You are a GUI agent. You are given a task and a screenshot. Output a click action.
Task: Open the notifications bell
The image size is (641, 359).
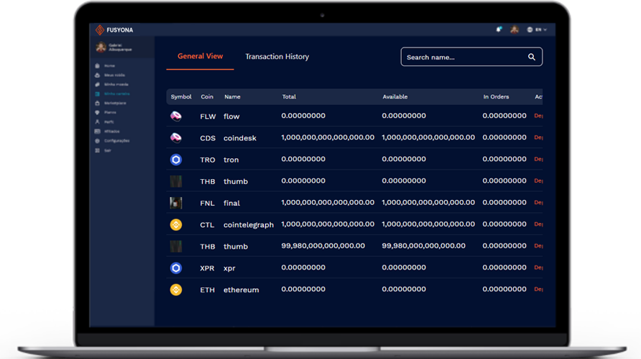pos(499,29)
